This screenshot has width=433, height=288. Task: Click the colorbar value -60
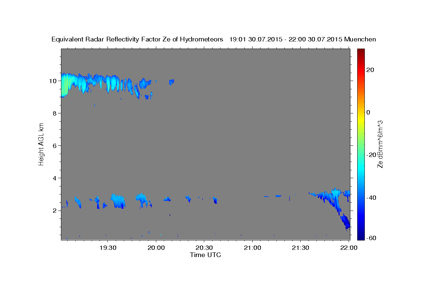371,238
